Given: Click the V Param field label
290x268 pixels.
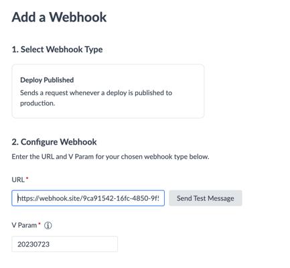Looking at the screenshot, I should pyautogui.click(x=24, y=225).
